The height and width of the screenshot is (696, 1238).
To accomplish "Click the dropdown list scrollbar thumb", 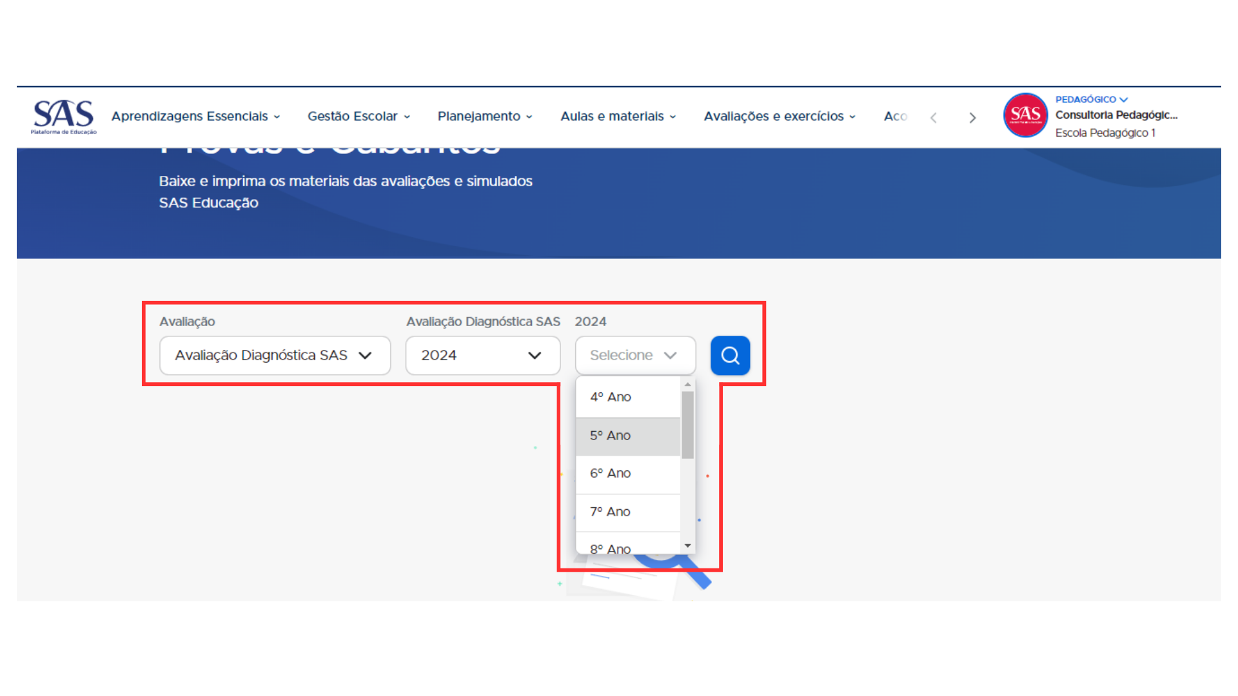I will click(x=687, y=425).
